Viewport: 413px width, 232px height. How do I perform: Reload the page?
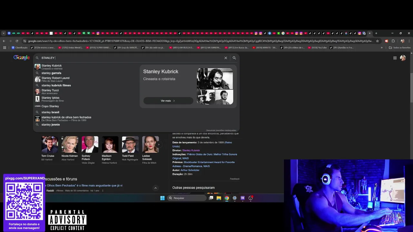coord(17,41)
